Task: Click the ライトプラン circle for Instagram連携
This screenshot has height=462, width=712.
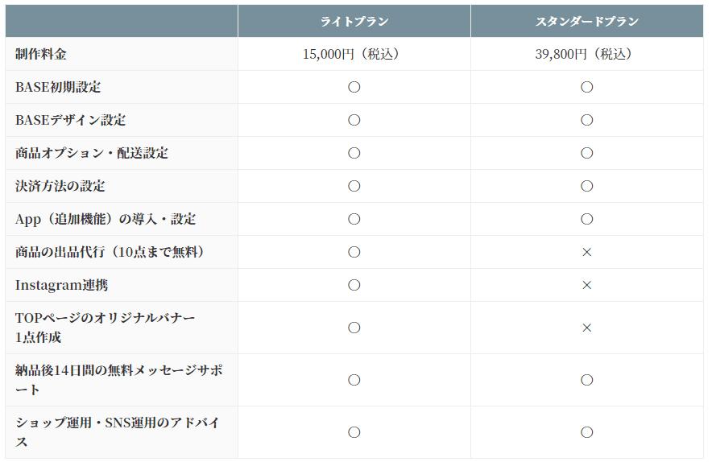Action: click(354, 285)
